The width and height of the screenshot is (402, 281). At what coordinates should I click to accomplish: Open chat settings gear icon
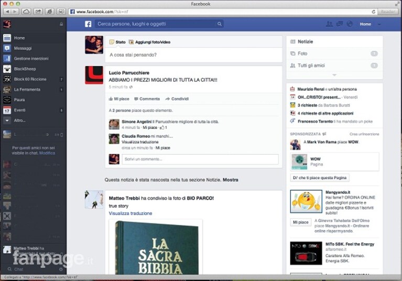[61, 269]
